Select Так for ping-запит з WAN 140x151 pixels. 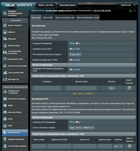(x=71, y=60)
